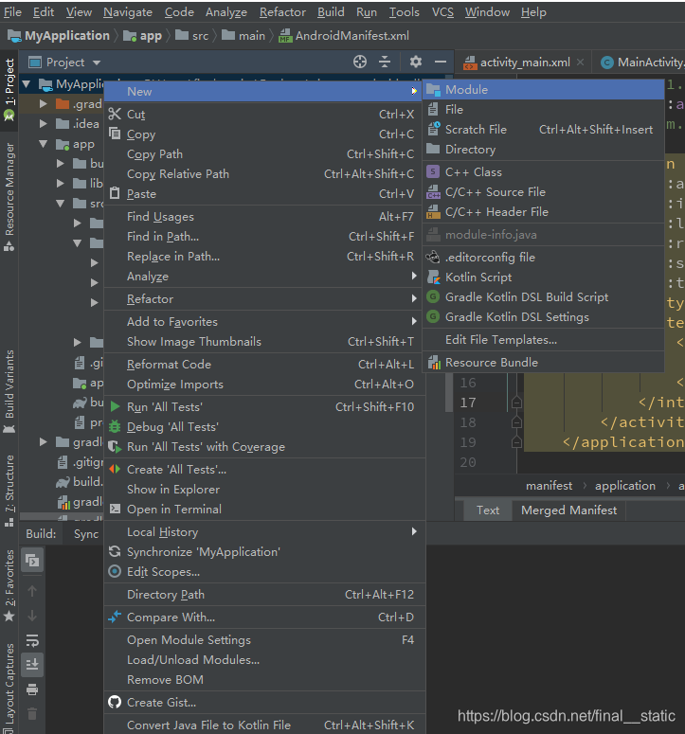Image resolution: width=685 pixels, height=734 pixels.
Task: Open the Project view dropdown
Action: (x=97, y=63)
